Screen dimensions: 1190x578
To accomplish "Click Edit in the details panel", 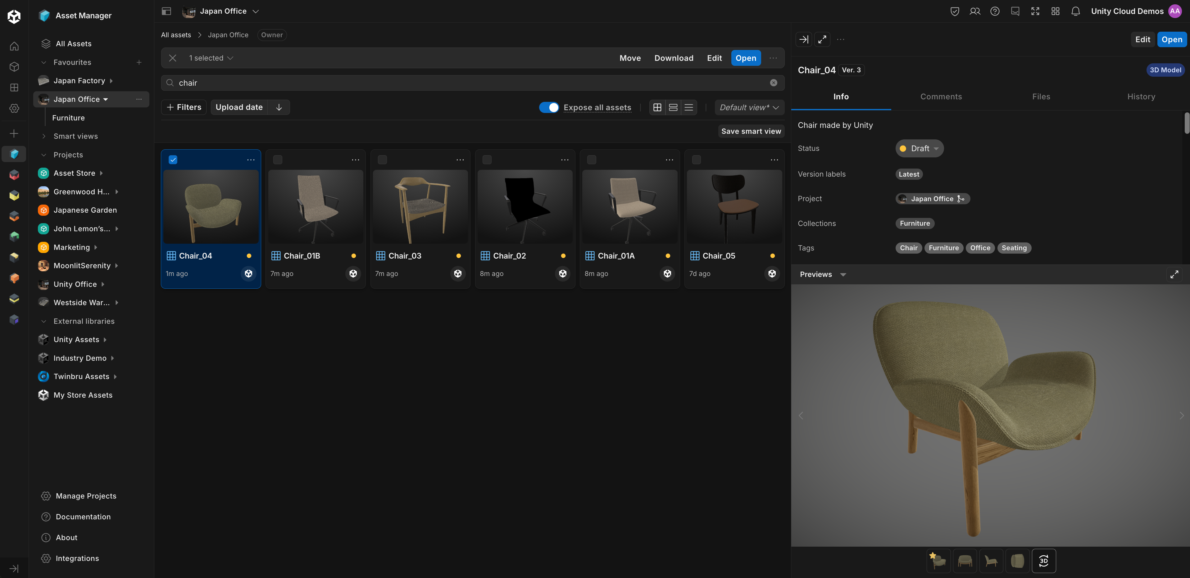I will [x=1143, y=39].
